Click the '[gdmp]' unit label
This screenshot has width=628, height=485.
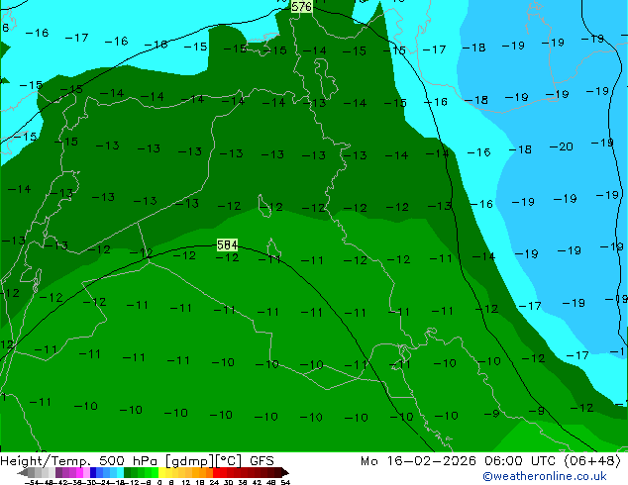click(x=189, y=461)
